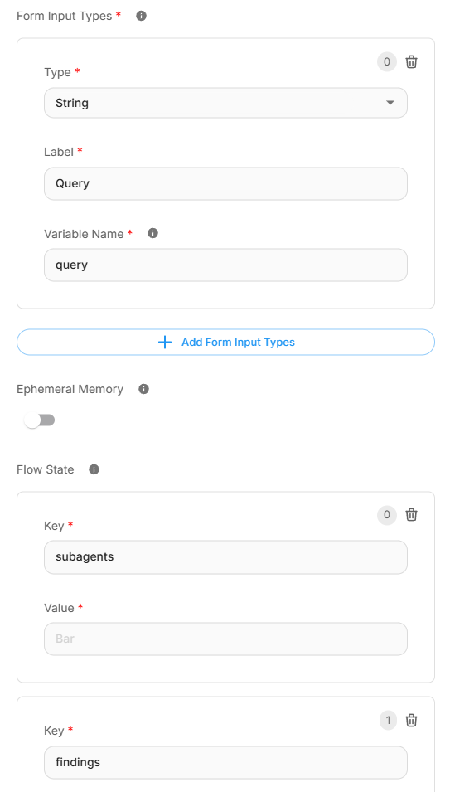This screenshot has height=792, width=450.
Task: Click the plus icon on Add Form Input Types
Action: 165,343
